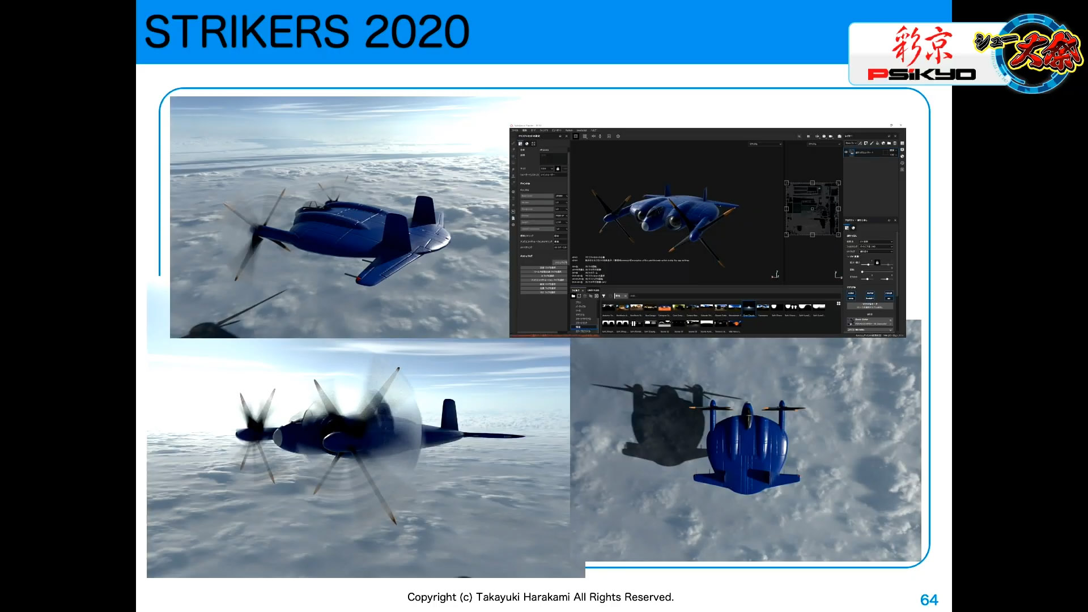Open the first menu in the menu bar
The width and height of the screenshot is (1088, 612).
click(x=515, y=130)
